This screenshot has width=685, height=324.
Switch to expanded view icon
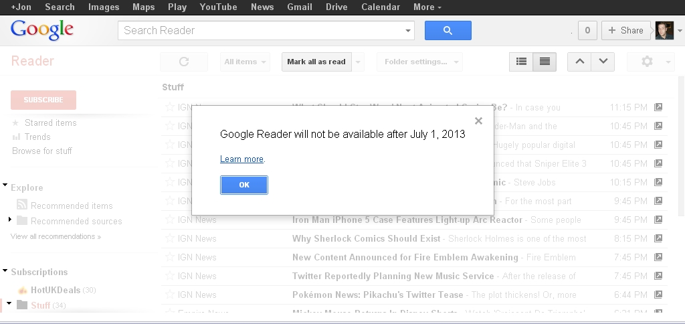click(545, 62)
